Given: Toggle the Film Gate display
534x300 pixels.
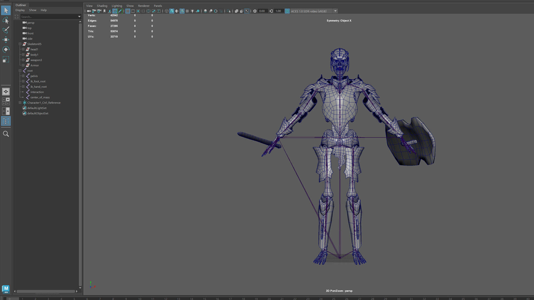Looking at the screenshot, I should click(x=133, y=11).
